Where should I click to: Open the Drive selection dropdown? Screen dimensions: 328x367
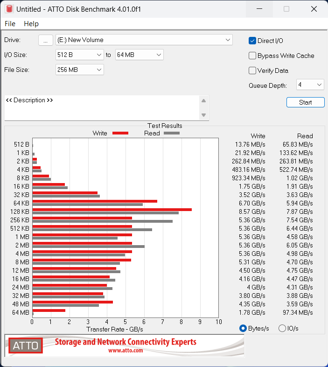(x=144, y=40)
